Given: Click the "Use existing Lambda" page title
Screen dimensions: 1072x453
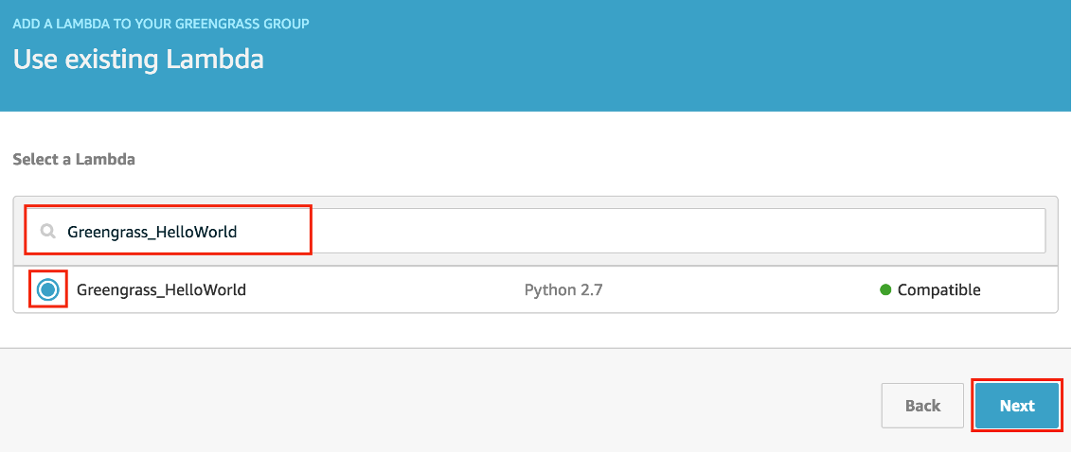Looking at the screenshot, I should (138, 60).
